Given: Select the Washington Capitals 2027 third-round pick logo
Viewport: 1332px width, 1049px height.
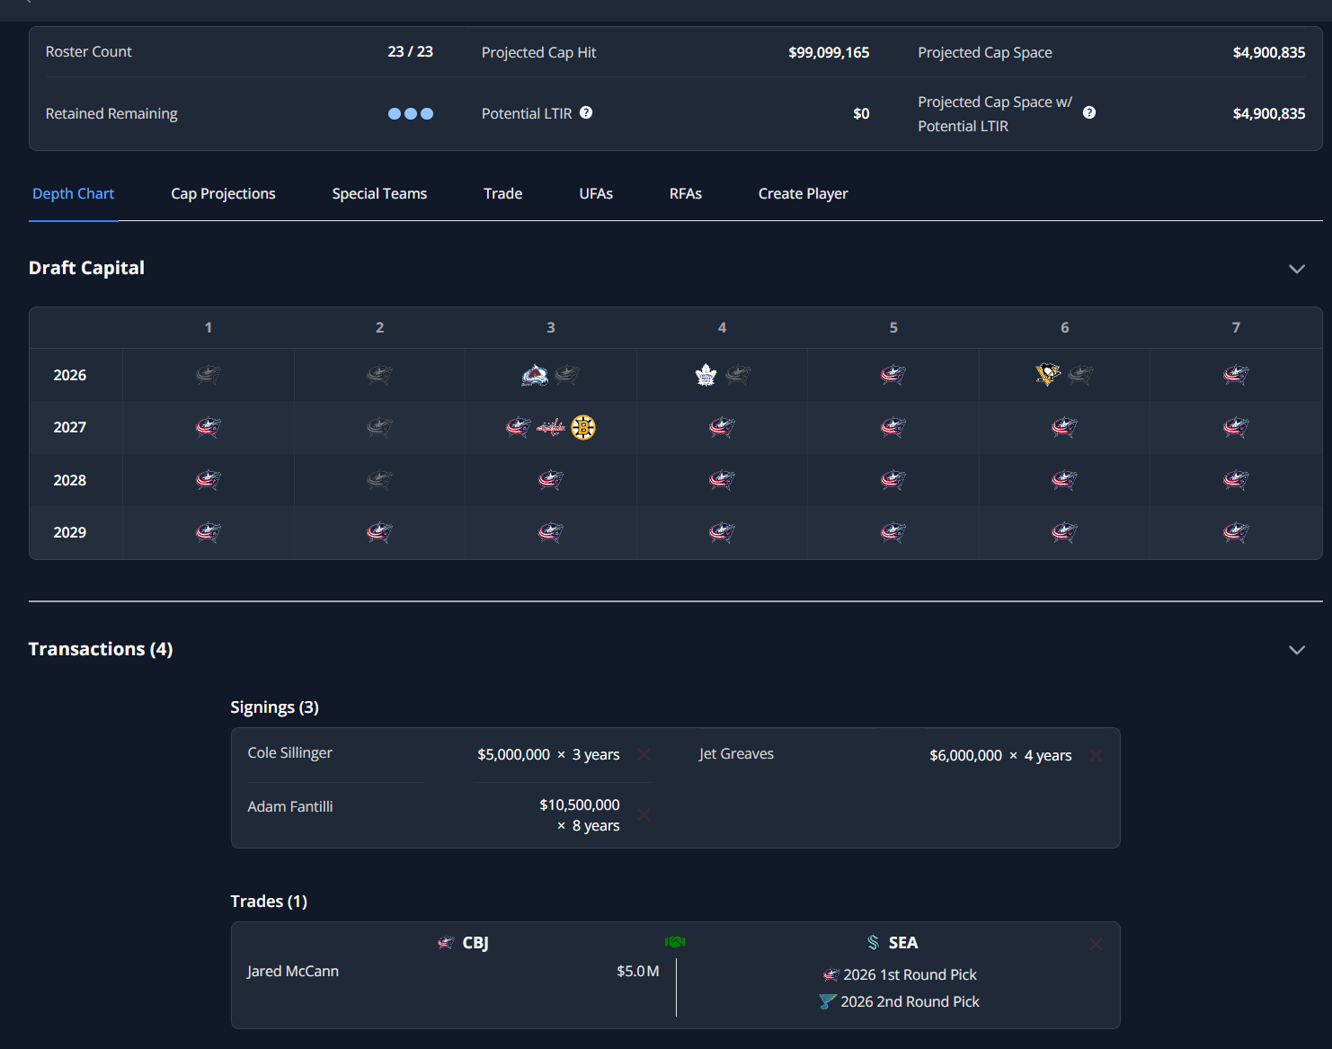Looking at the screenshot, I should point(551,428).
